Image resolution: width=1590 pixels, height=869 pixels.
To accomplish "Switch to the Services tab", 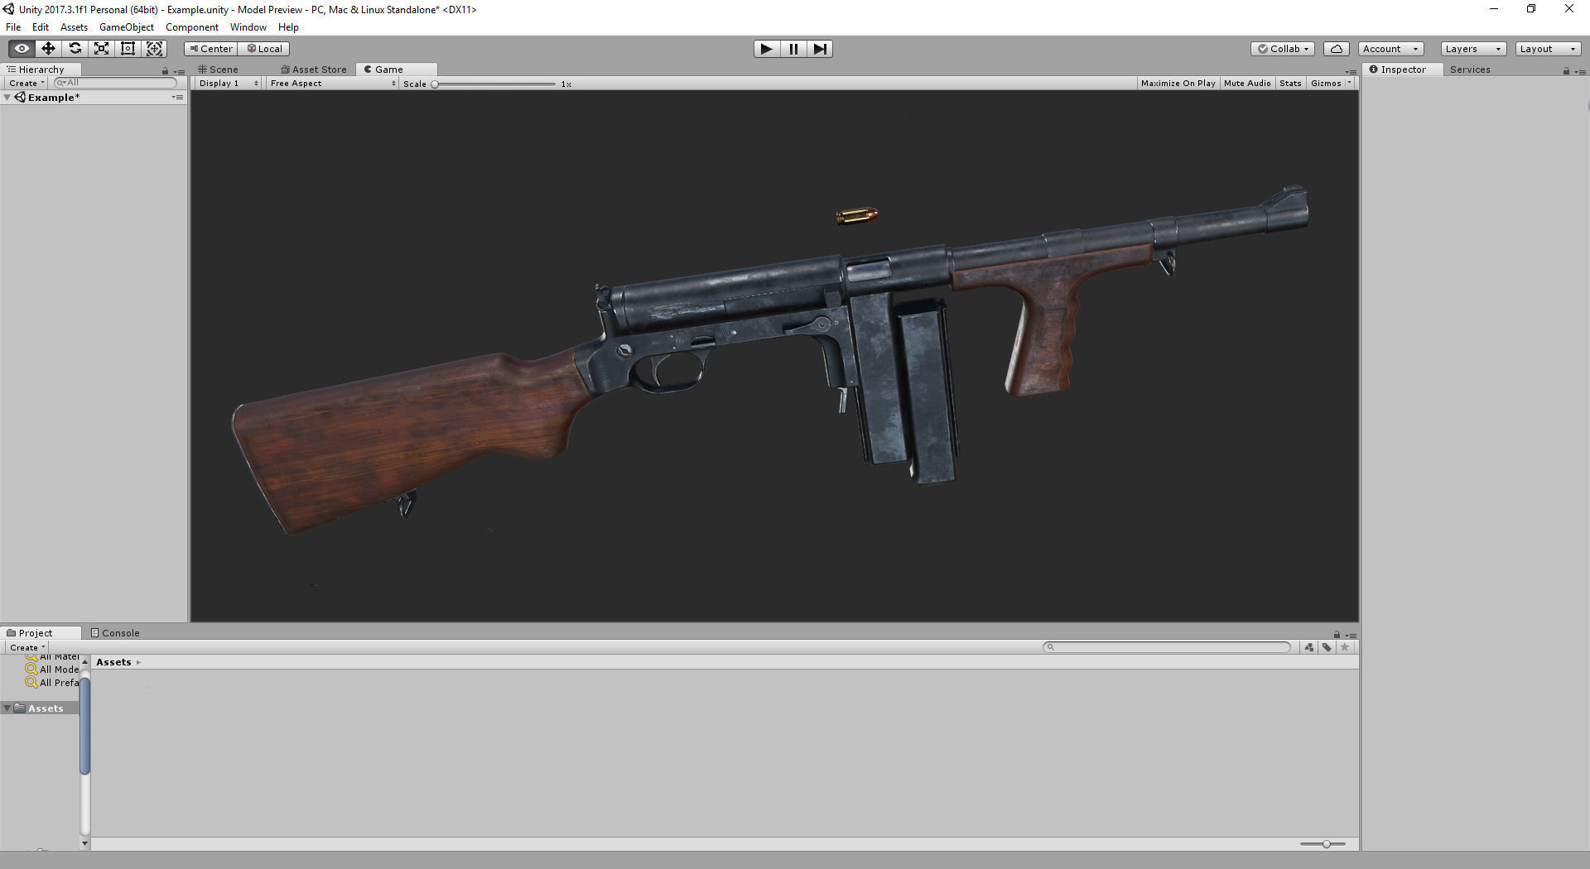I will (1470, 70).
